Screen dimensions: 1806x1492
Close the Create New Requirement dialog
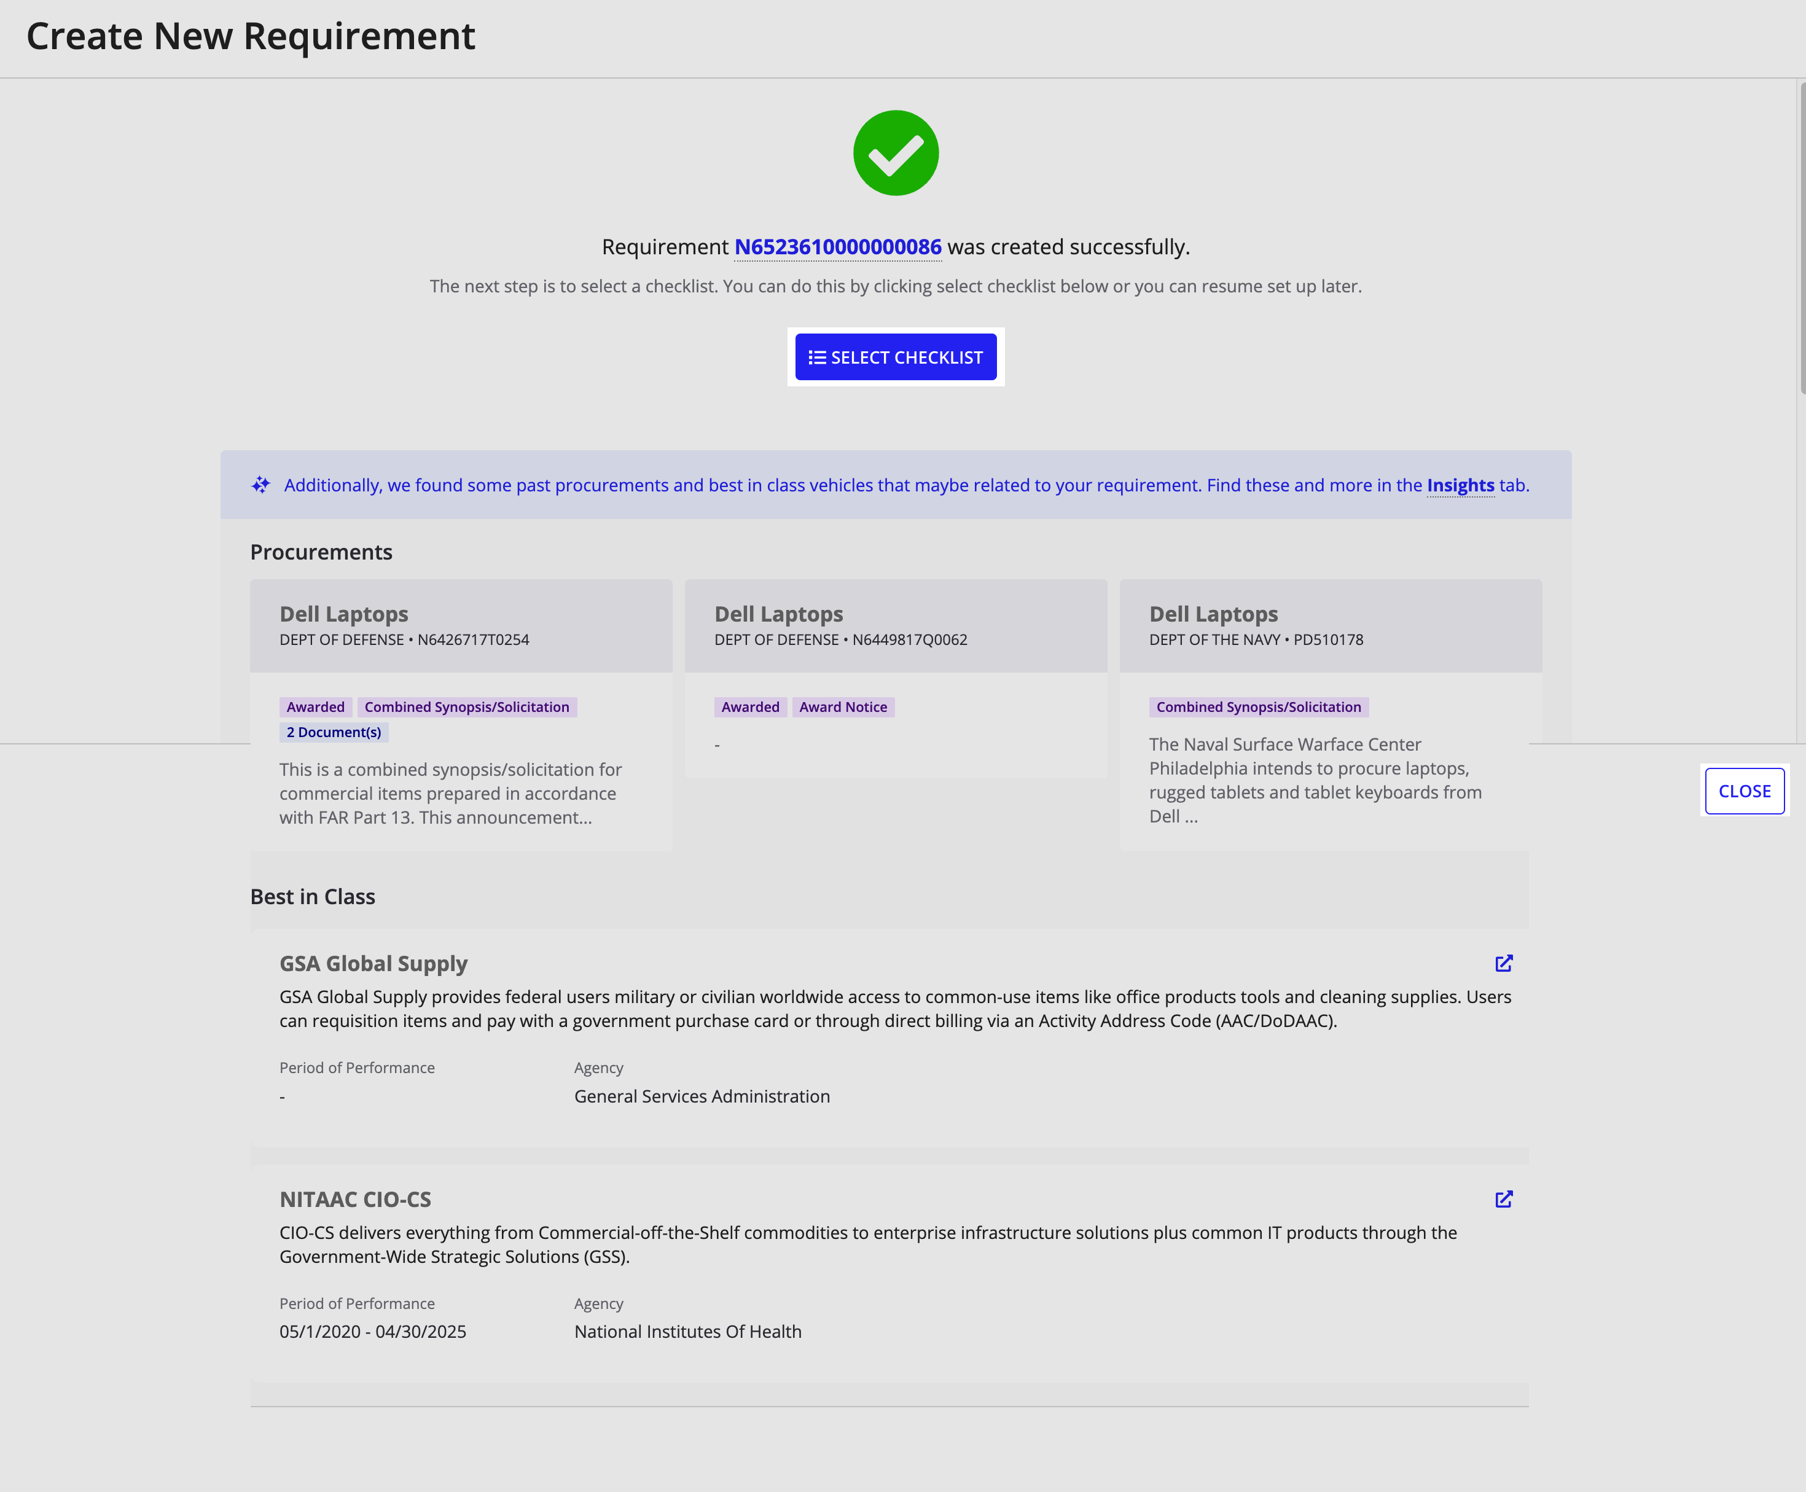[1744, 791]
